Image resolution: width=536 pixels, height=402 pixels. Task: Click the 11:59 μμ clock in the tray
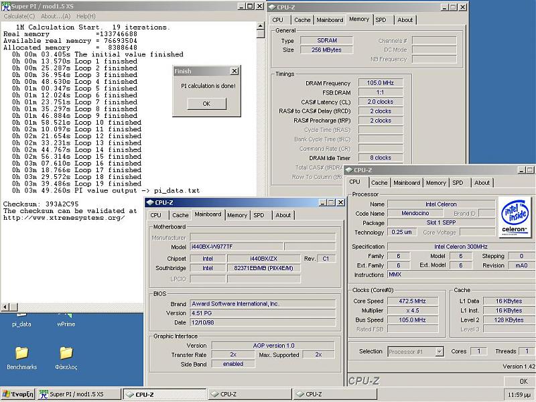519,395
